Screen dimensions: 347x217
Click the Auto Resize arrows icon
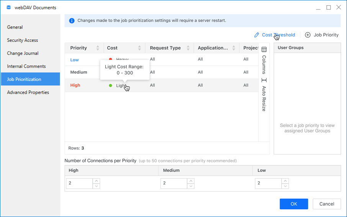click(x=264, y=80)
